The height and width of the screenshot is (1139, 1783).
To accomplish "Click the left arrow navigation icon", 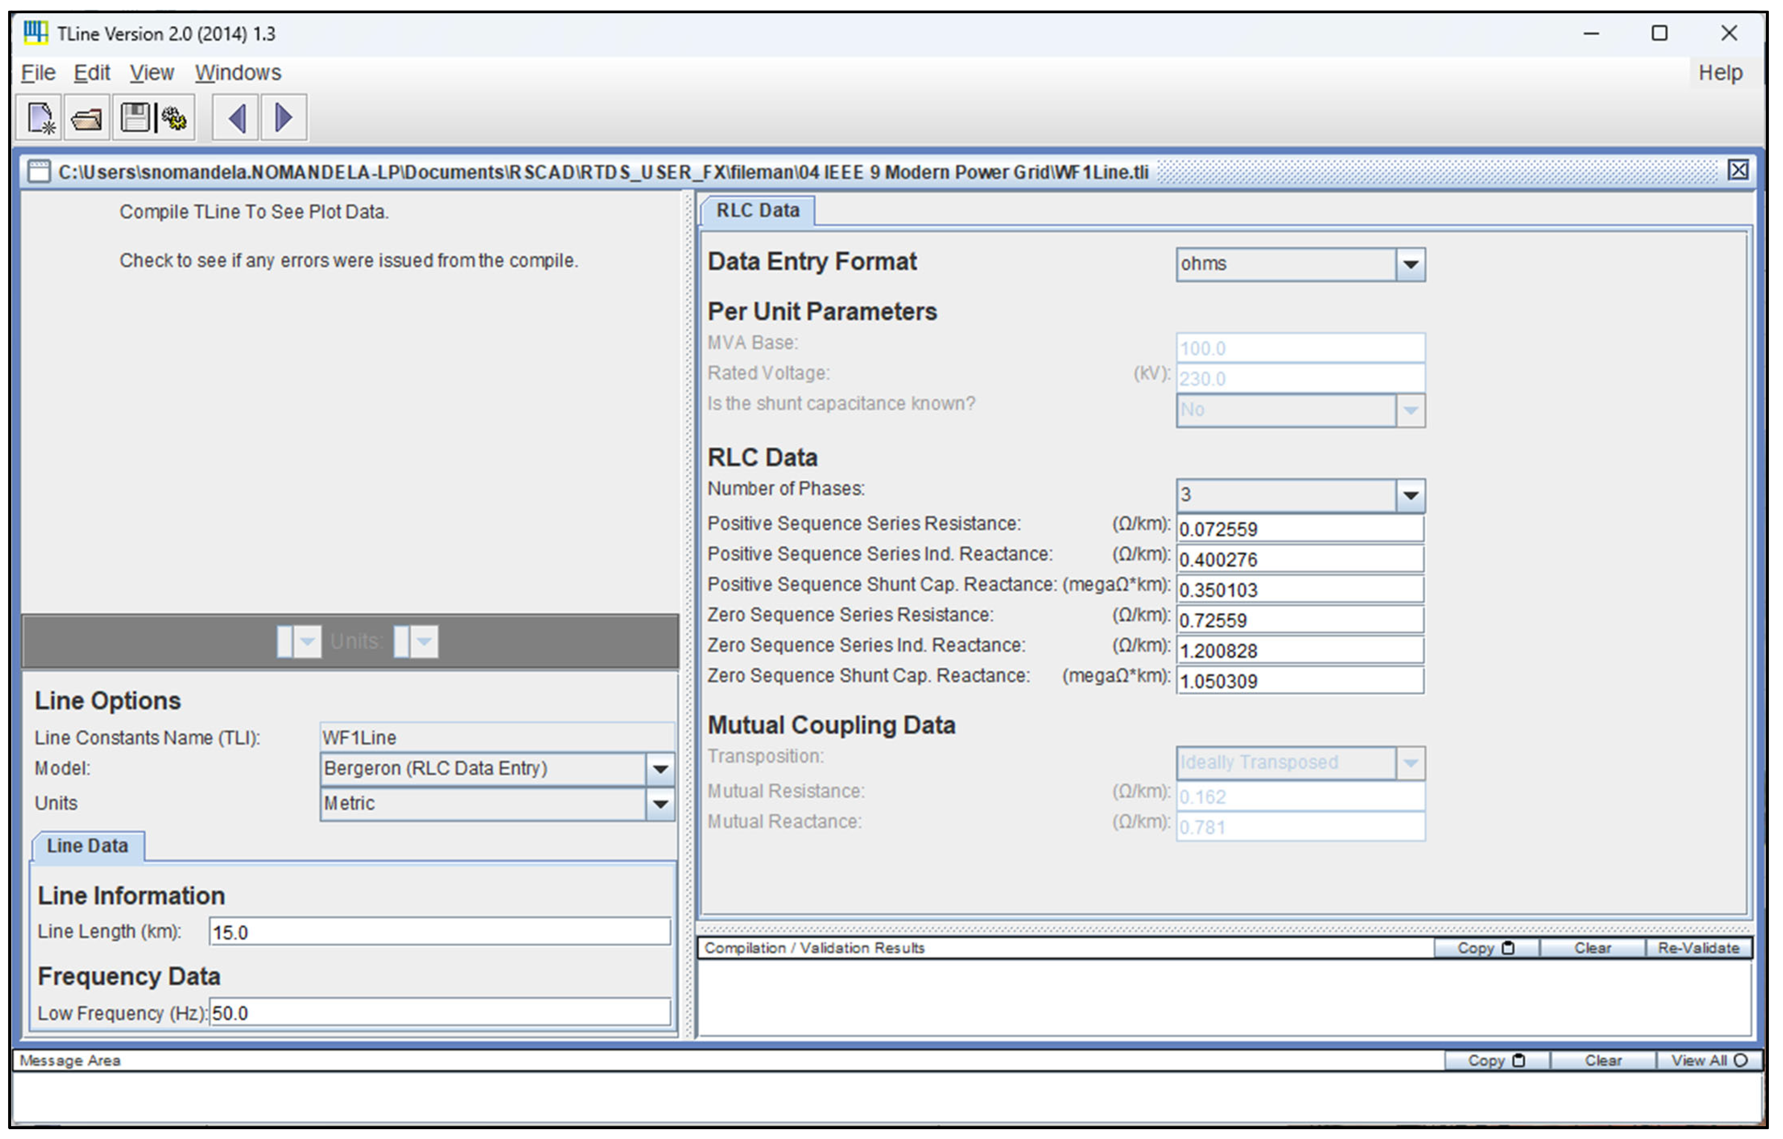I will (x=237, y=118).
